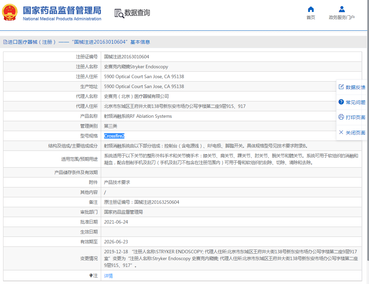Click the 打印页面 label
The height and width of the screenshot is (284, 369).
click(x=355, y=117)
